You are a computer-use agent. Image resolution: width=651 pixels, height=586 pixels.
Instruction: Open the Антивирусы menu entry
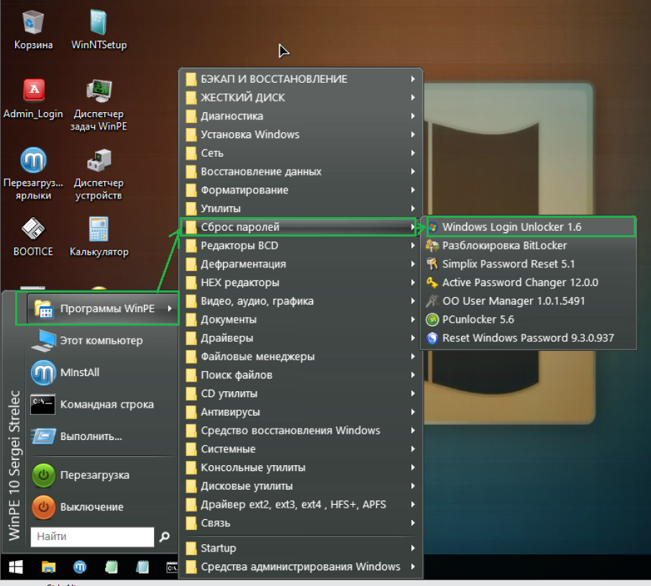click(x=301, y=412)
